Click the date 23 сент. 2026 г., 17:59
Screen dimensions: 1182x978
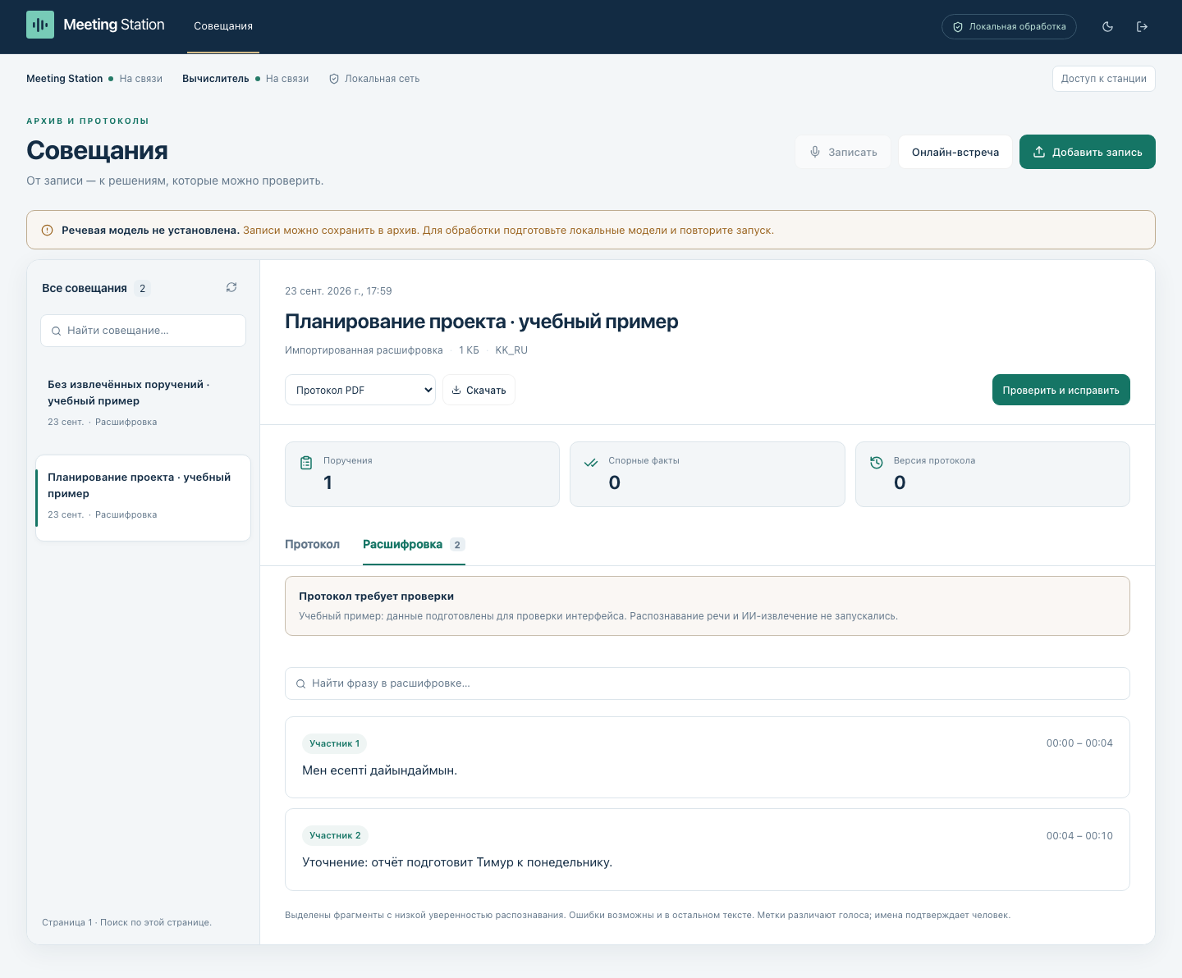coord(338,291)
